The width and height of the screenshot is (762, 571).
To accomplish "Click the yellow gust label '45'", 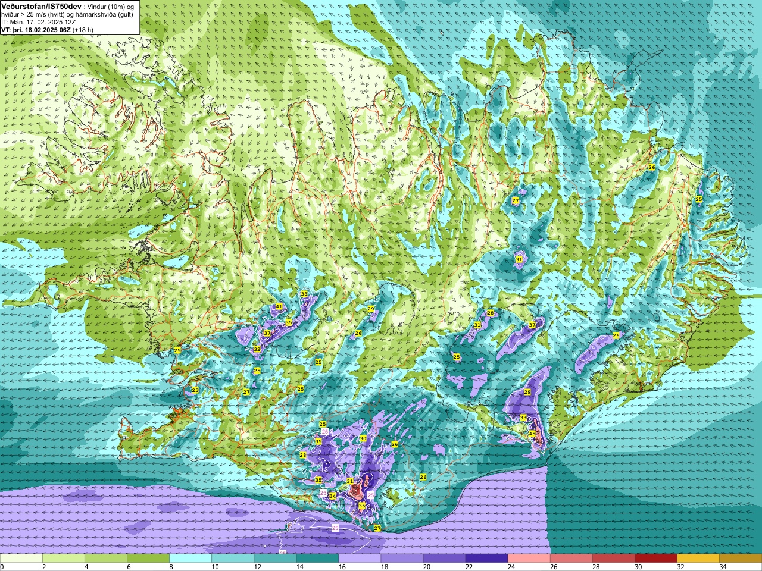I will coord(532,434).
